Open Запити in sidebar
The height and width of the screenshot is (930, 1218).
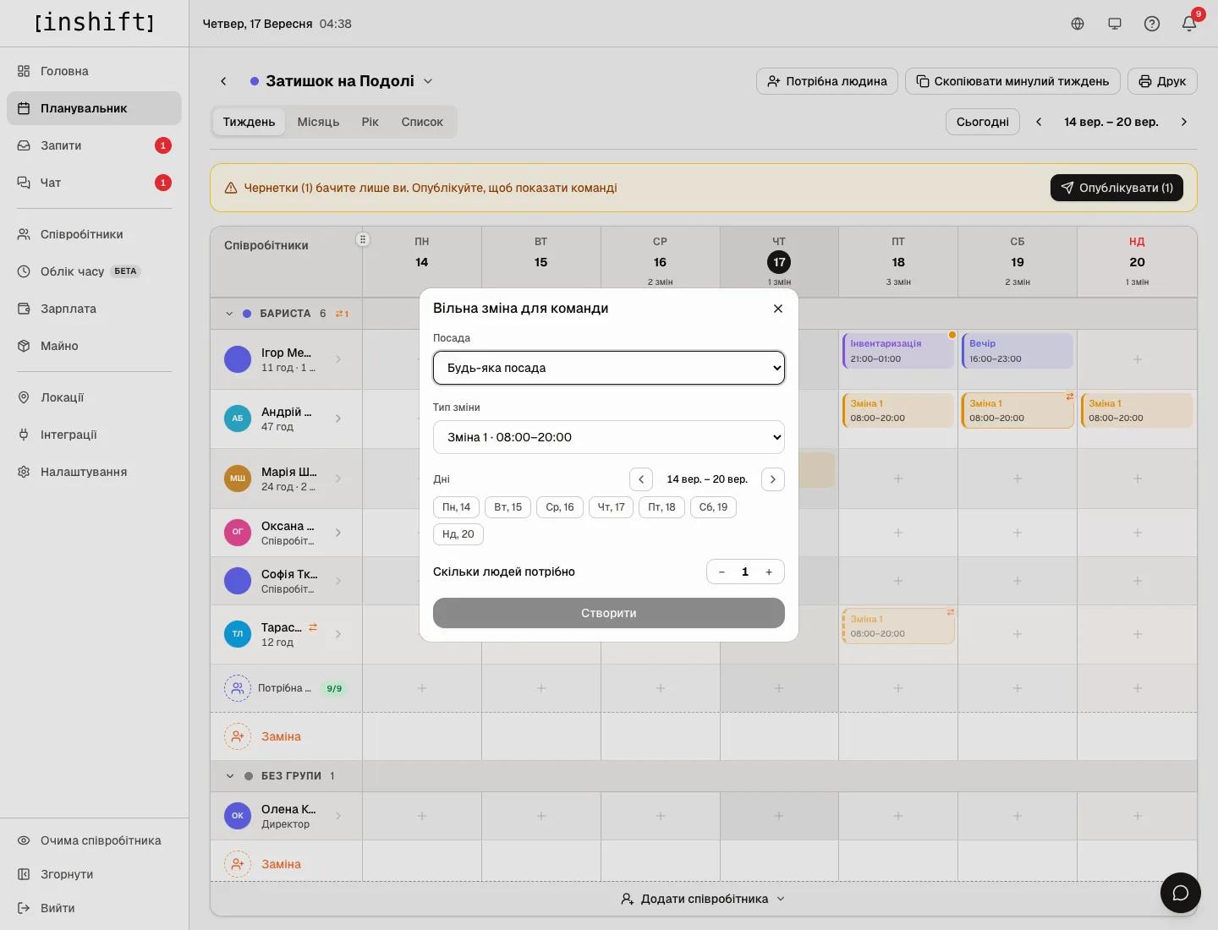pyautogui.click(x=94, y=145)
